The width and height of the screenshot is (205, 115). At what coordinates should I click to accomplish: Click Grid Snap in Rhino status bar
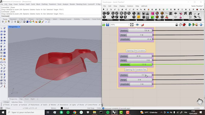pyautogui.click(x=91, y=108)
